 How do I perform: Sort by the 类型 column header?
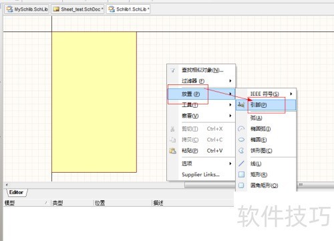coord(72,203)
